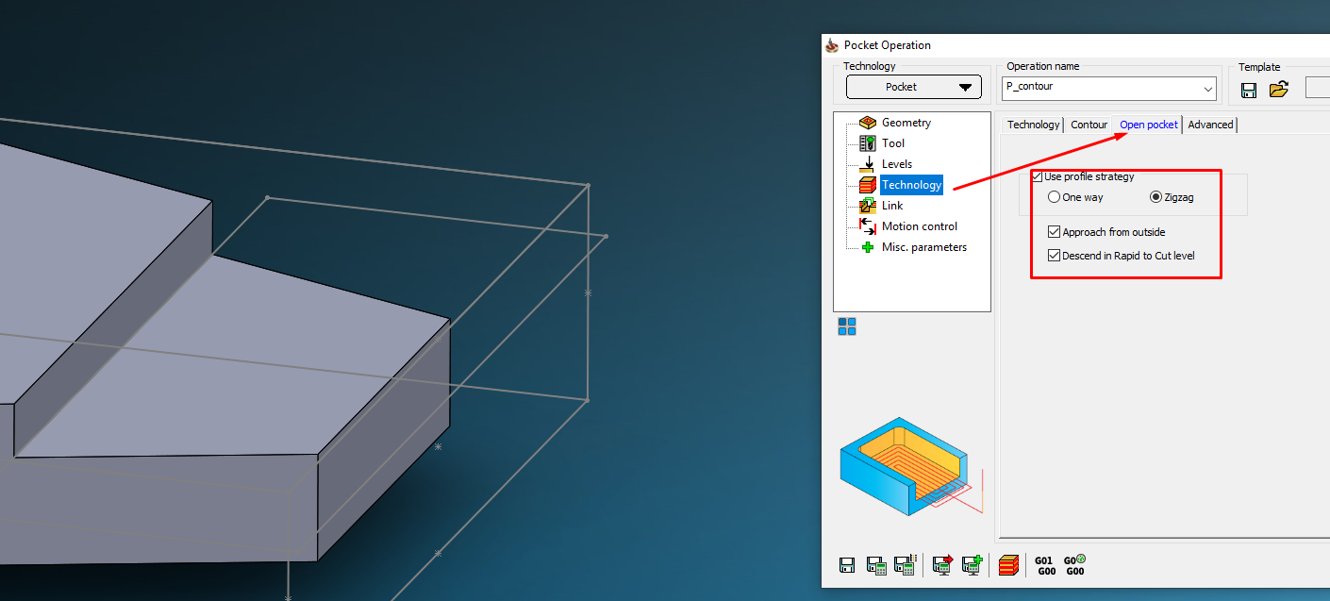Click the Save template floppy icon
Image resolution: width=1330 pixels, height=601 pixels.
[x=1249, y=90]
